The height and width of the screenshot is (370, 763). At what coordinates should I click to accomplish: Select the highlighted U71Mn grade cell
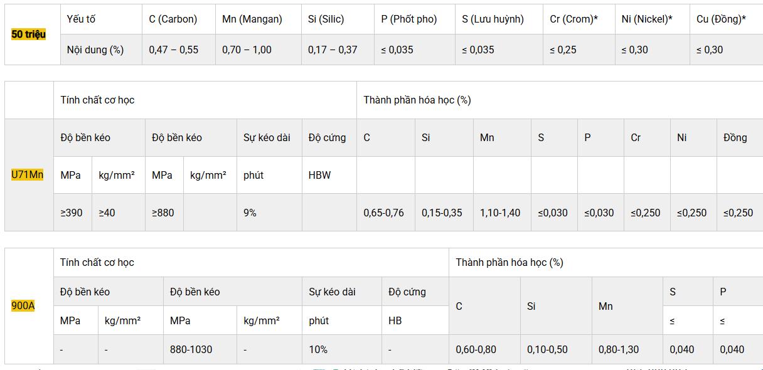(28, 174)
